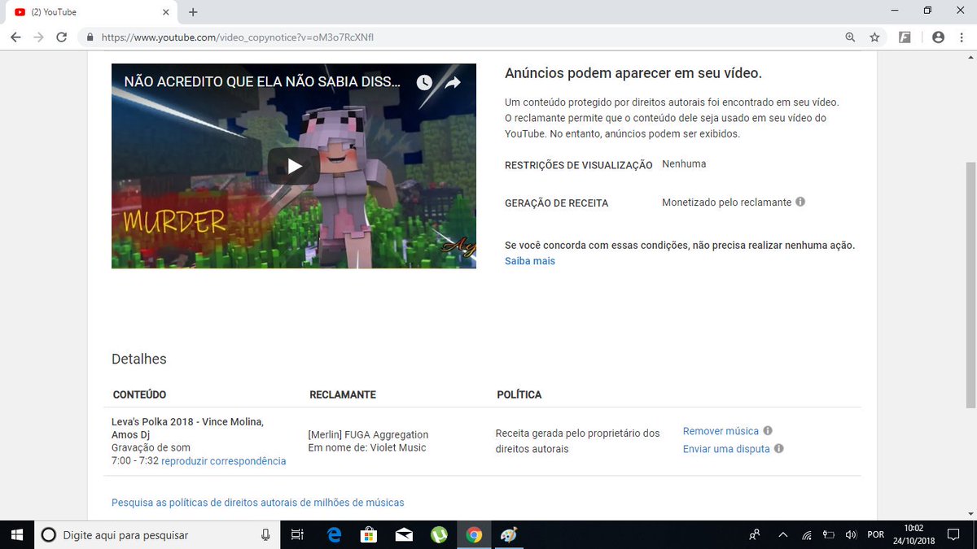Click the RECLAMANTE column header

(x=343, y=394)
